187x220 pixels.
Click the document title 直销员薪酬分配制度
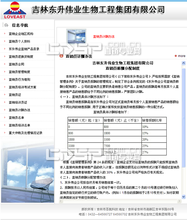coord(123,68)
